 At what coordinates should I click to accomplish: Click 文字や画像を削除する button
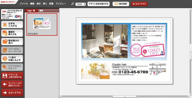[12, 67]
